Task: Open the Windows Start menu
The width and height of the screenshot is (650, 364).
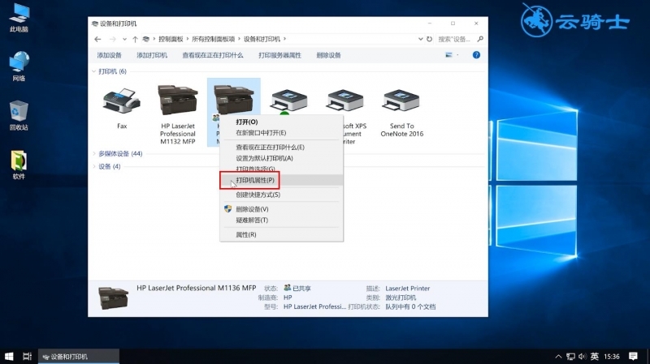Action: tap(9, 356)
